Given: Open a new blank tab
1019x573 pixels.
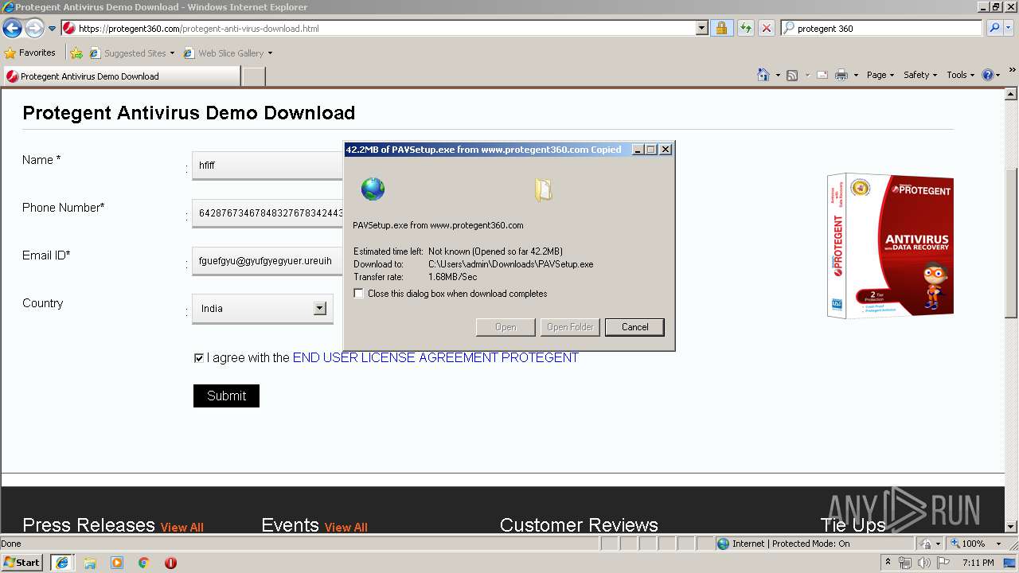Looking at the screenshot, I should [x=253, y=76].
